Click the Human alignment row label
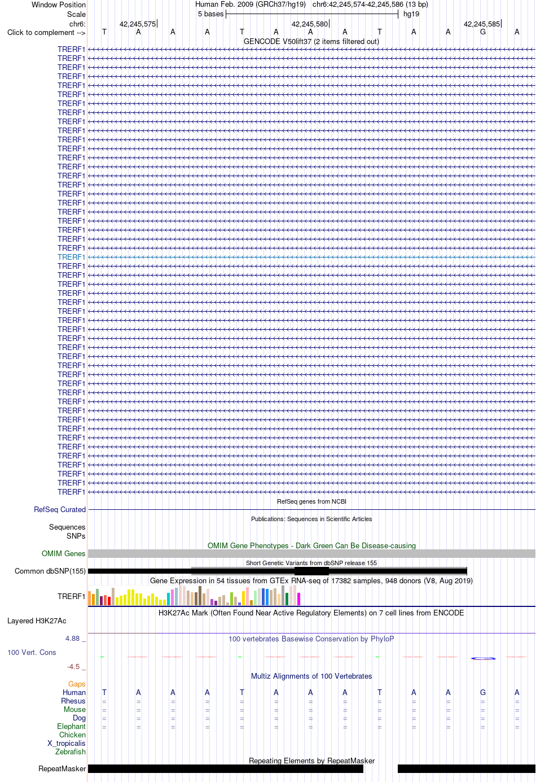The height and width of the screenshot is (782, 536). click(x=74, y=692)
